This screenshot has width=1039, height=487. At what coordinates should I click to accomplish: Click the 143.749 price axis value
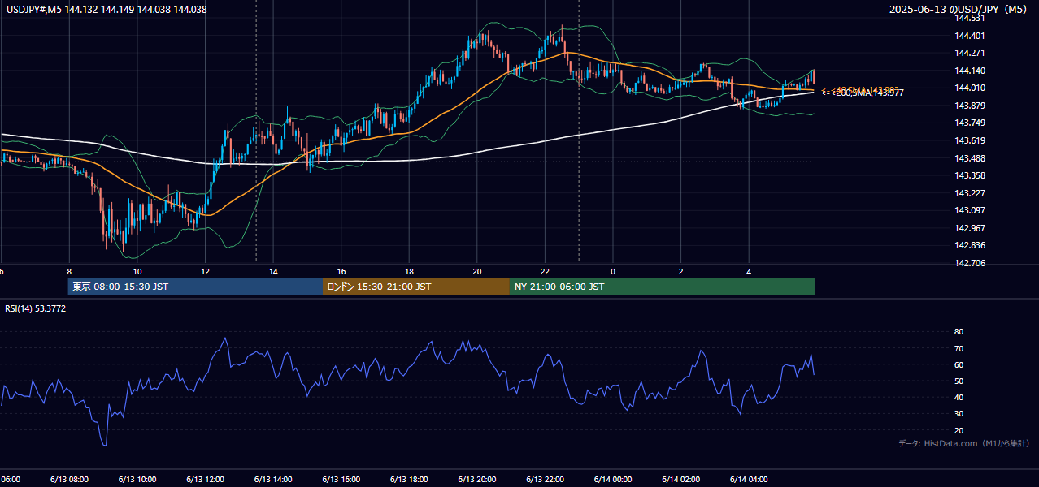pyautogui.click(x=969, y=123)
